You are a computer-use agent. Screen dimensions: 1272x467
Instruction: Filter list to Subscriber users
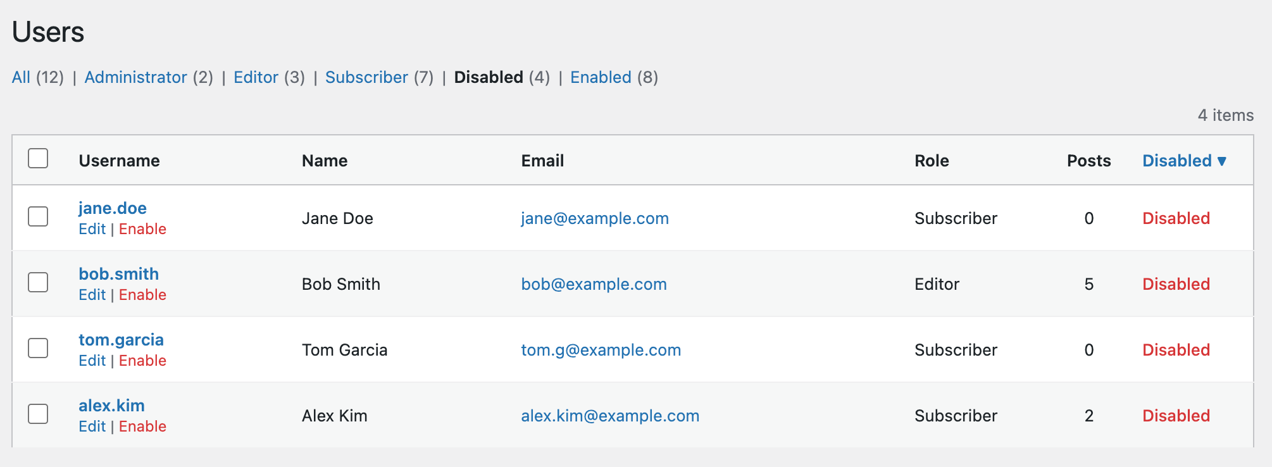366,77
